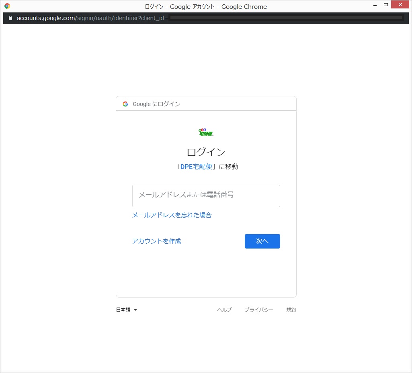
Task: Click the ログイン heading text
Action: pyautogui.click(x=206, y=152)
